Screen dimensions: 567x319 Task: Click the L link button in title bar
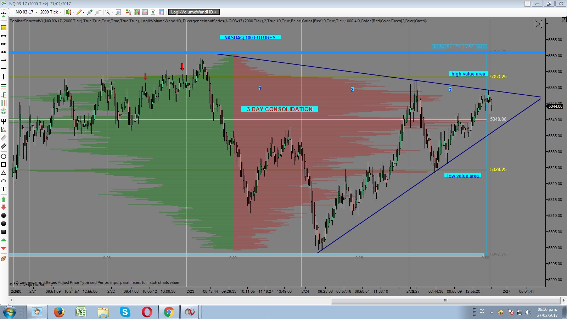(x=528, y=4)
